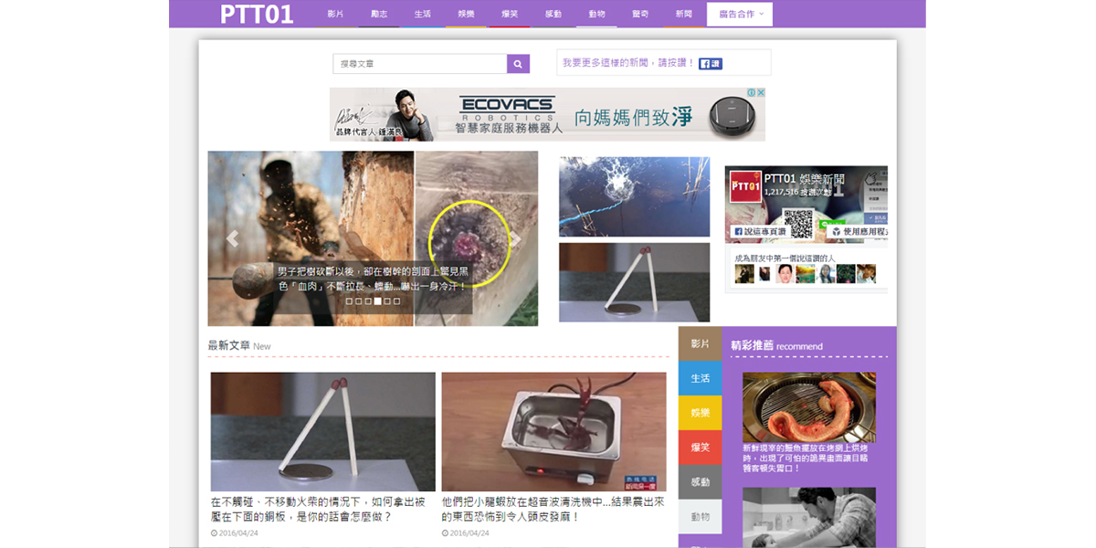Go to next carousel slide arrow
Image resolution: width=1096 pixels, height=548 pixels.
(515, 239)
